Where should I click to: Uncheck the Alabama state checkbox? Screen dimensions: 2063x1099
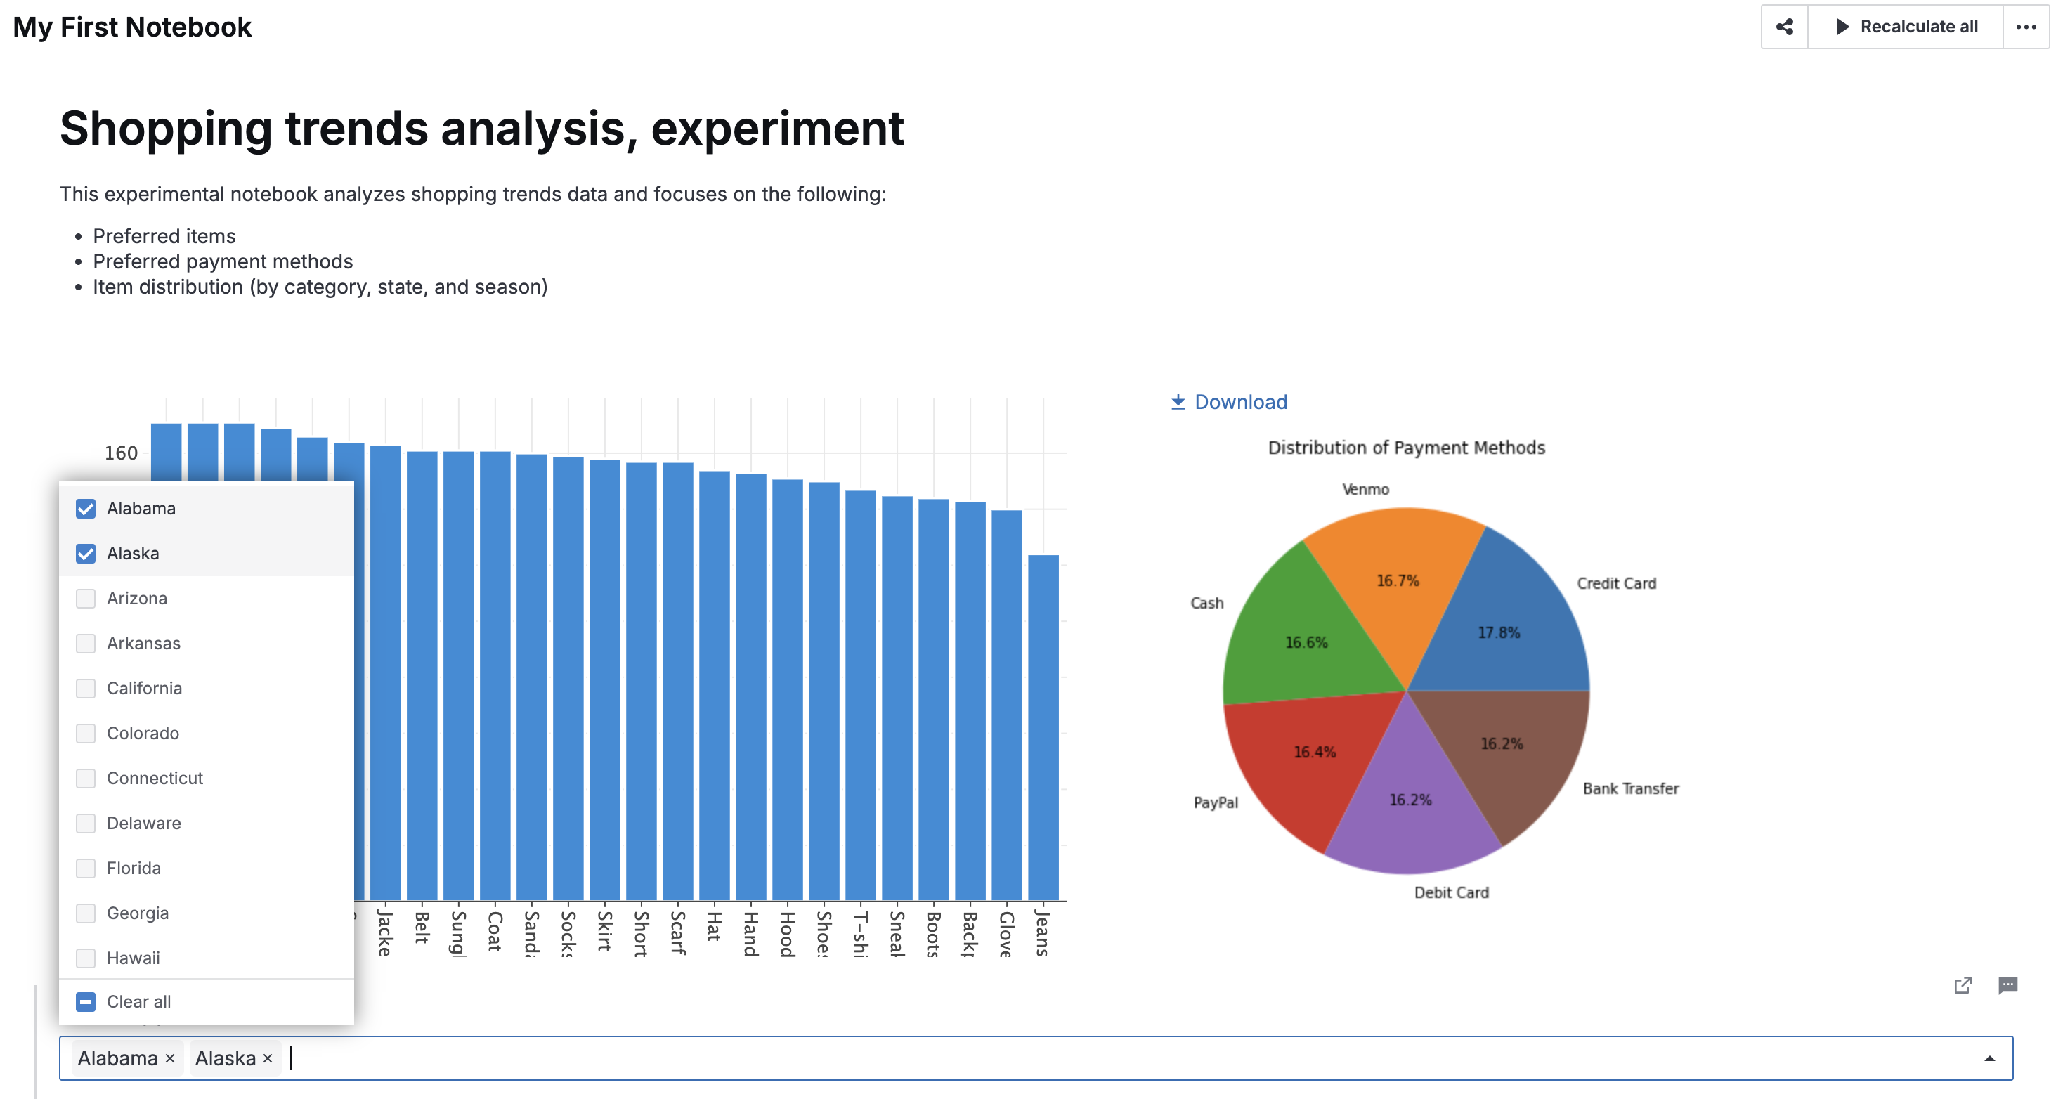click(85, 508)
